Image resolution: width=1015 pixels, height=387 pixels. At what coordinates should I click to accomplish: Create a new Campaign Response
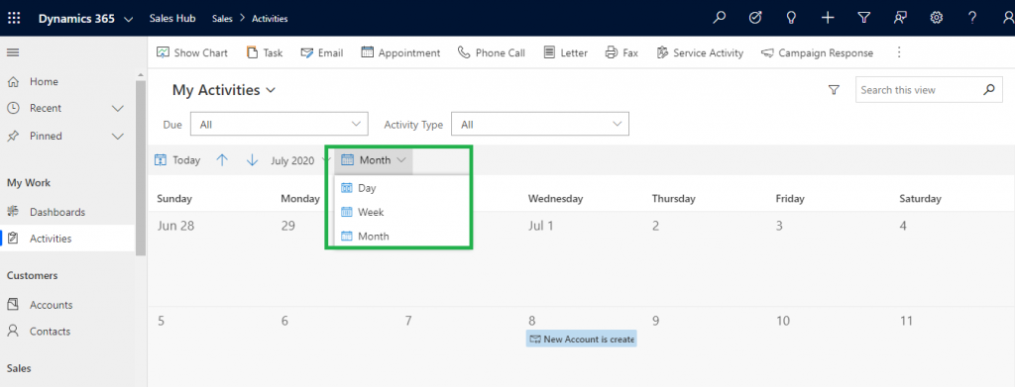[x=817, y=53]
